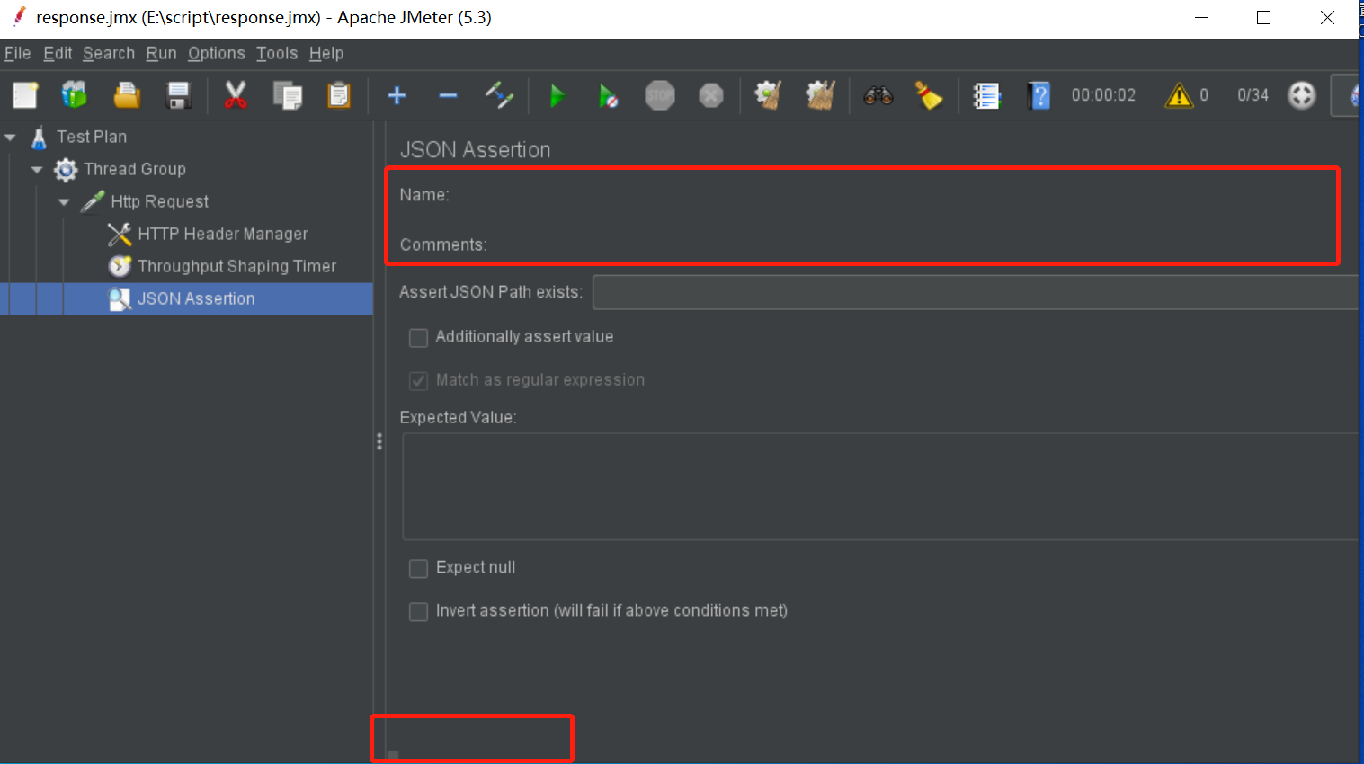Toggle the Invert assertion checkbox
The height and width of the screenshot is (764, 1364).
point(418,612)
